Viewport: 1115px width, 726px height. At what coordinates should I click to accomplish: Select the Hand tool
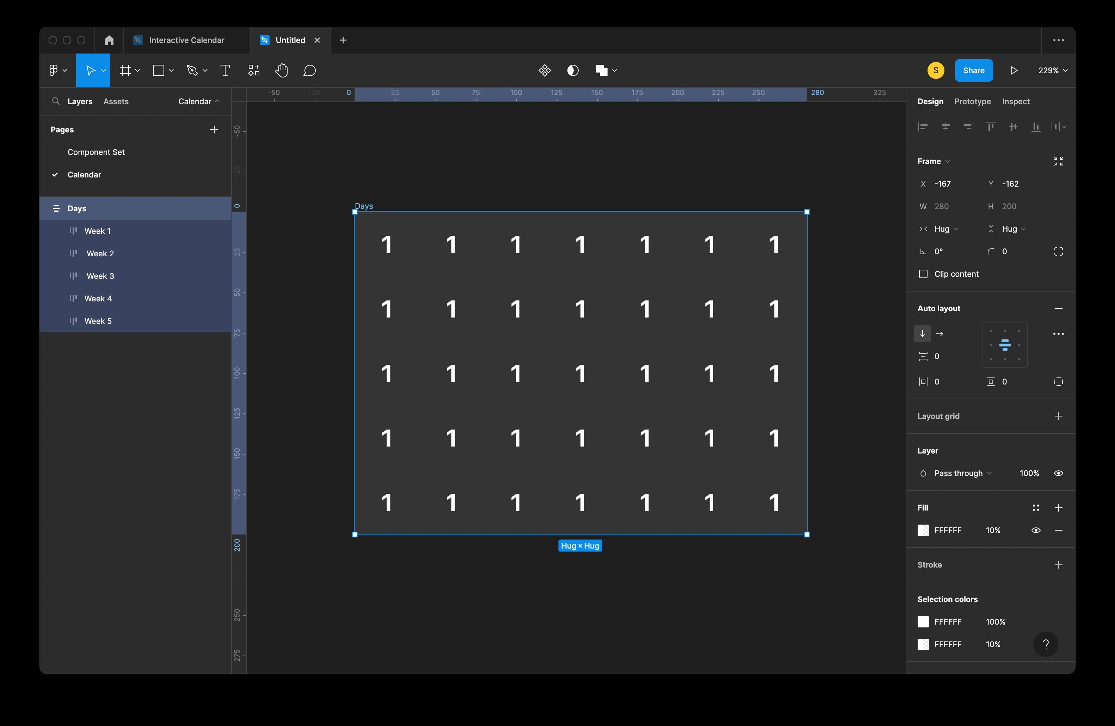pos(282,71)
